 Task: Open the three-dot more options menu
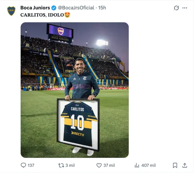pos(185,8)
